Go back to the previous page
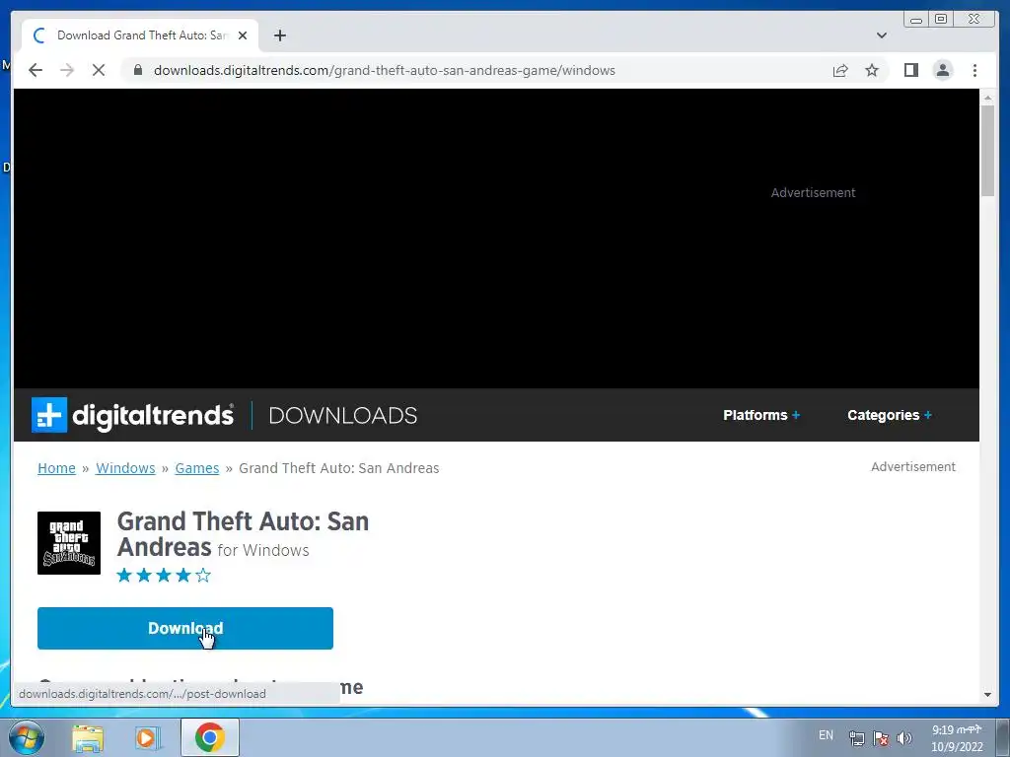 pyautogui.click(x=36, y=70)
